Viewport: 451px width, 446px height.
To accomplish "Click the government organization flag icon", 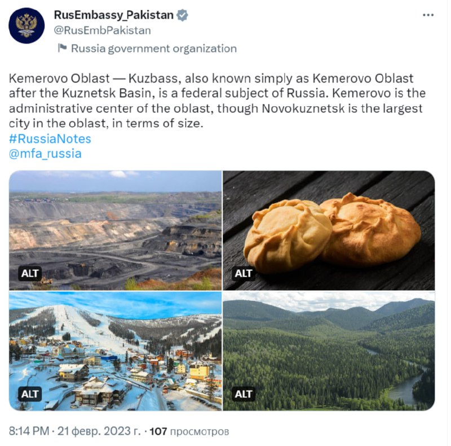I will 62,48.
